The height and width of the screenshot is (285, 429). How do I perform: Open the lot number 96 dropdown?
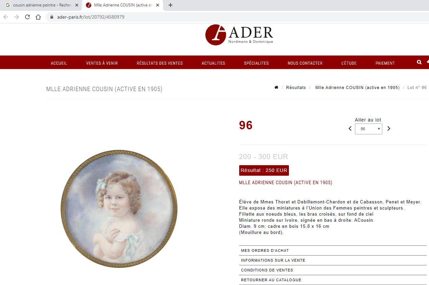368,129
